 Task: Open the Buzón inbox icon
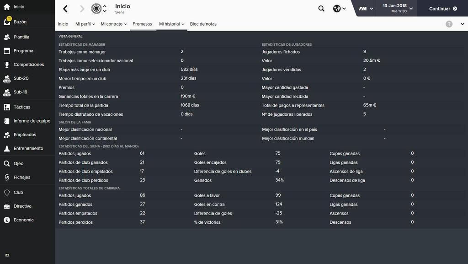(x=7, y=22)
